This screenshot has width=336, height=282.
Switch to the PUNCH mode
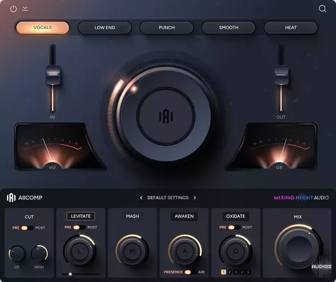[x=167, y=27]
